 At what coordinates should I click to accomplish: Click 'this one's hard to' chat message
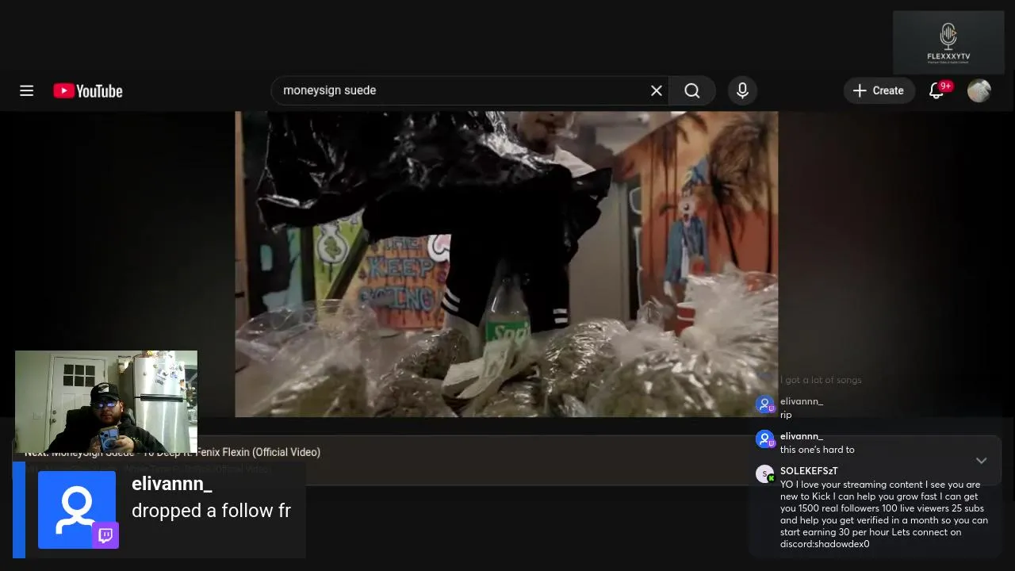pos(818,450)
